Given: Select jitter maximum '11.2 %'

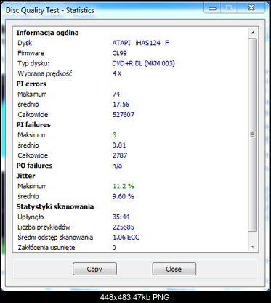Looking at the screenshot, I should 124,186.
